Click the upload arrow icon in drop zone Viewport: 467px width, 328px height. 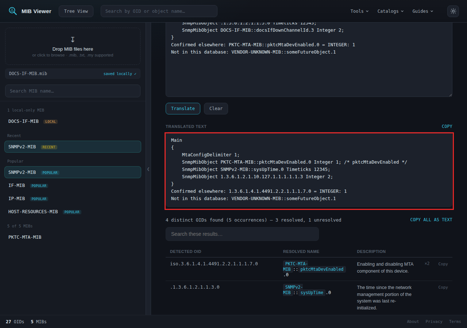pos(73,39)
